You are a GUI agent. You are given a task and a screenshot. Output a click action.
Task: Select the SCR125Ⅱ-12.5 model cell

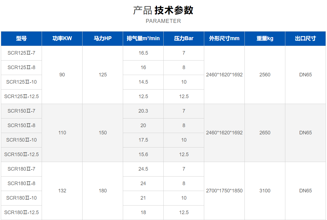[22, 96]
